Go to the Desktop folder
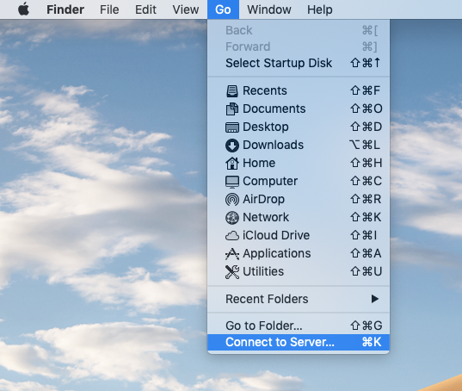The height and width of the screenshot is (391, 462). (299, 127)
